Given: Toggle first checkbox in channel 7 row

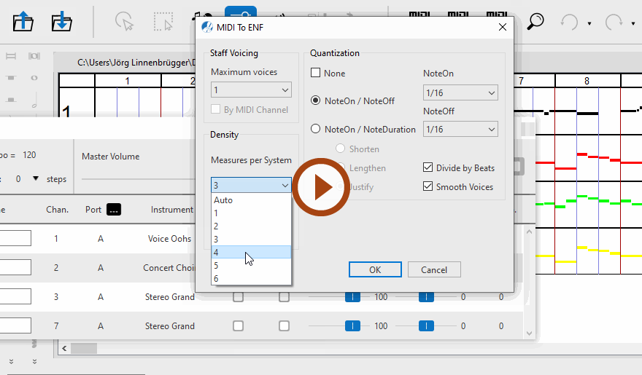Looking at the screenshot, I should click(238, 326).
